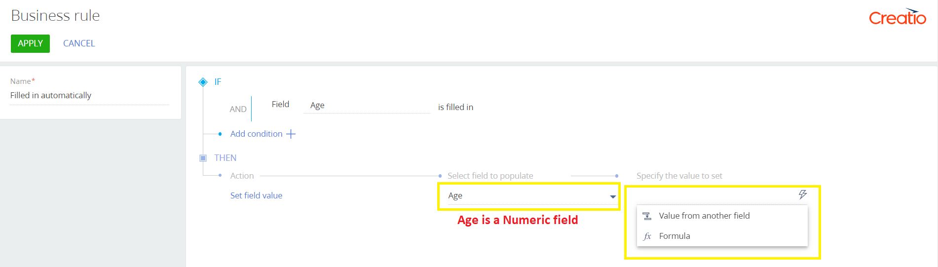938x267 pixels.
Task: Cancel the business rule editing
Action: point(79,43)
